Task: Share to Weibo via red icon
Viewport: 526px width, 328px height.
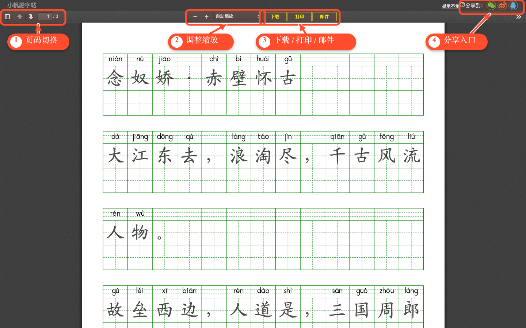Action: 502,5
